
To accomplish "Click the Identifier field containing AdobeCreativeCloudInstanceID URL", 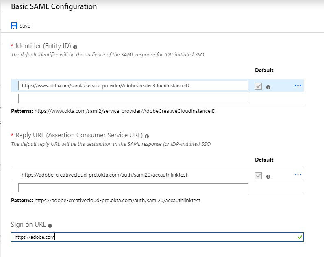I will (133, 85).
